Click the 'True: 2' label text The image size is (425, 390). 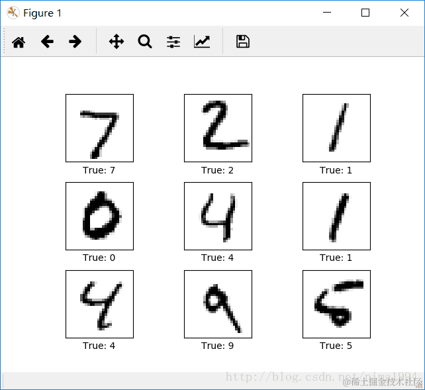217,170
